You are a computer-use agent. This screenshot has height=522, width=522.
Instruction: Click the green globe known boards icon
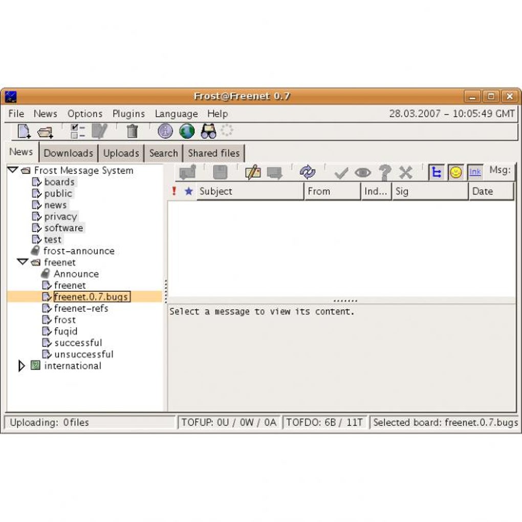[187, 131]
